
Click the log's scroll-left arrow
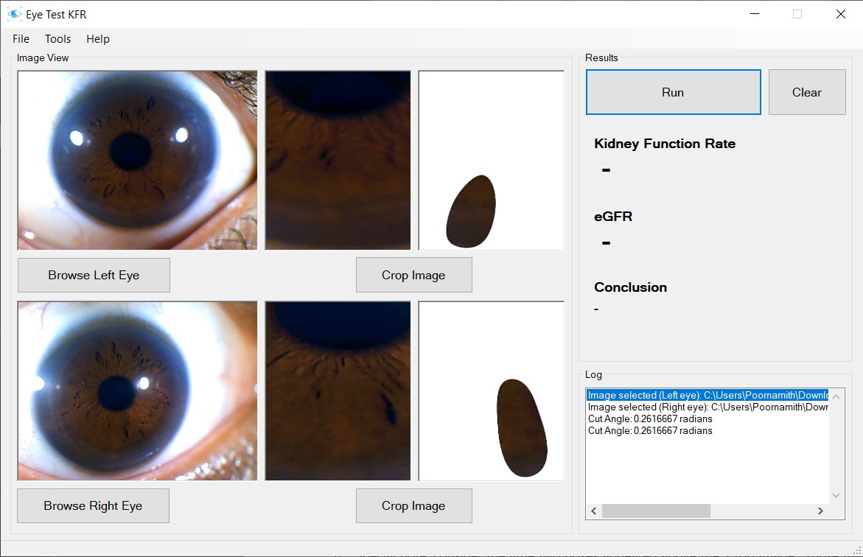pos(594,511)
